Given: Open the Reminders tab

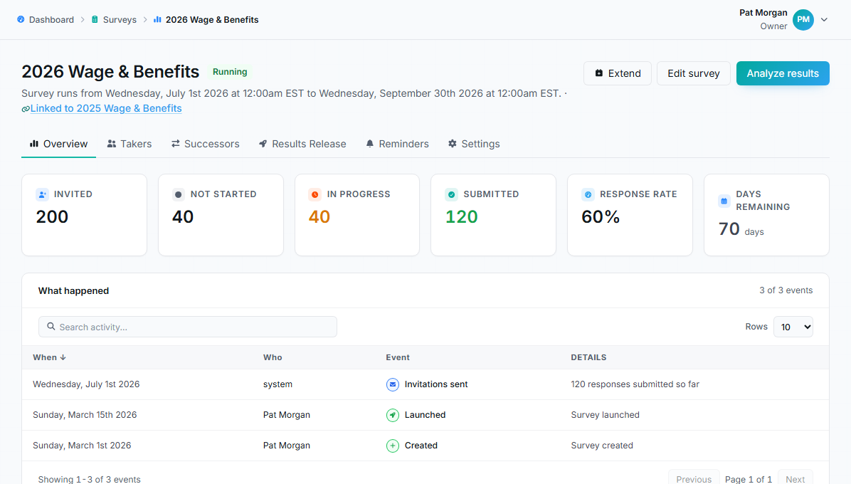Looking at the screenshot, I should 397,144.
